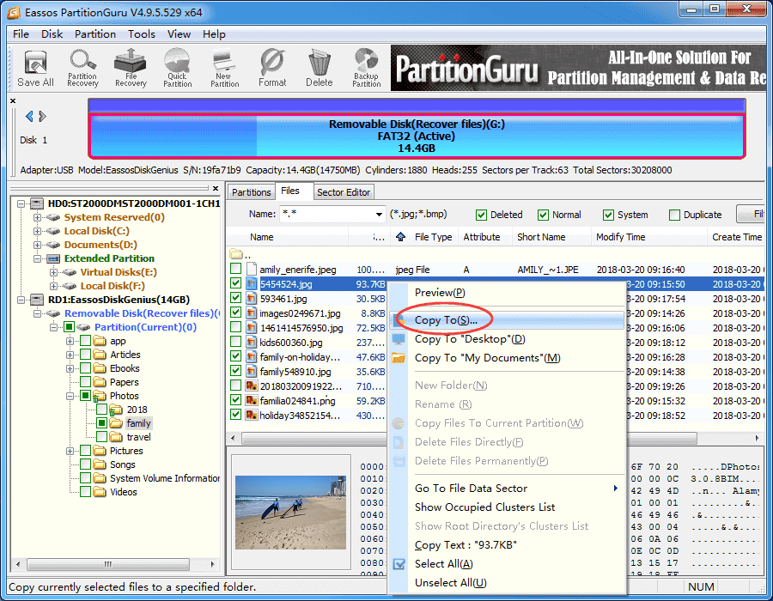Check the travel folder checkbox in tree
Image resolution: width=773 pixels, height=601 pixels.
(x=102, y=437)
